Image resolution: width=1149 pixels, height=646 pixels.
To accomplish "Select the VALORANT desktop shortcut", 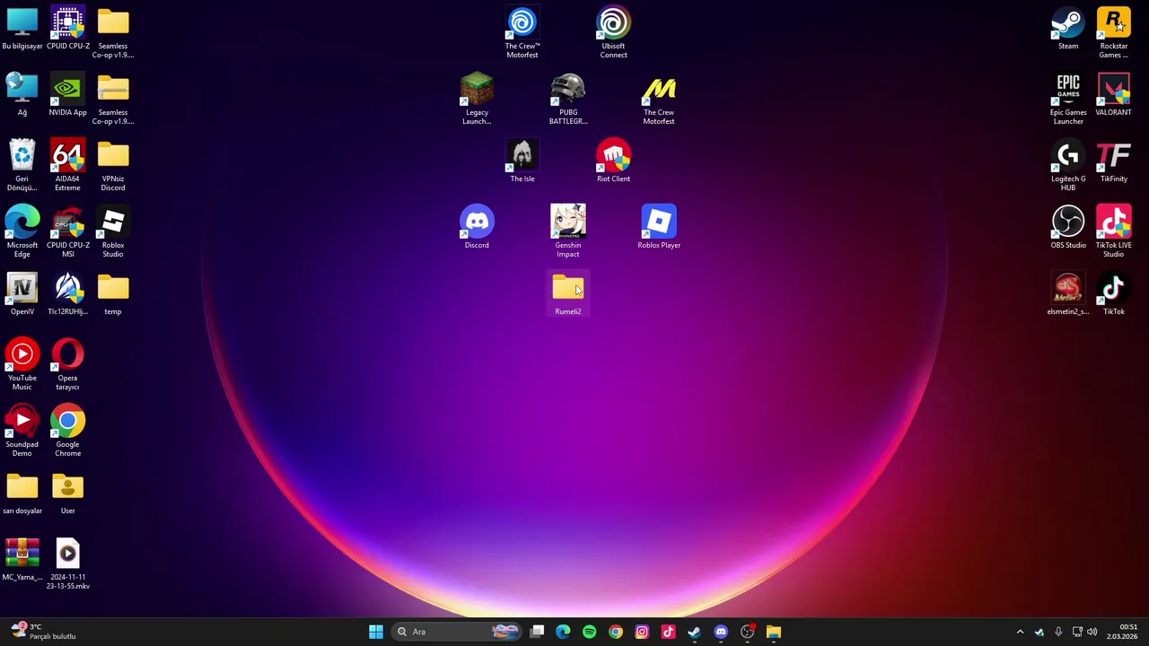I will point(1114,96).
